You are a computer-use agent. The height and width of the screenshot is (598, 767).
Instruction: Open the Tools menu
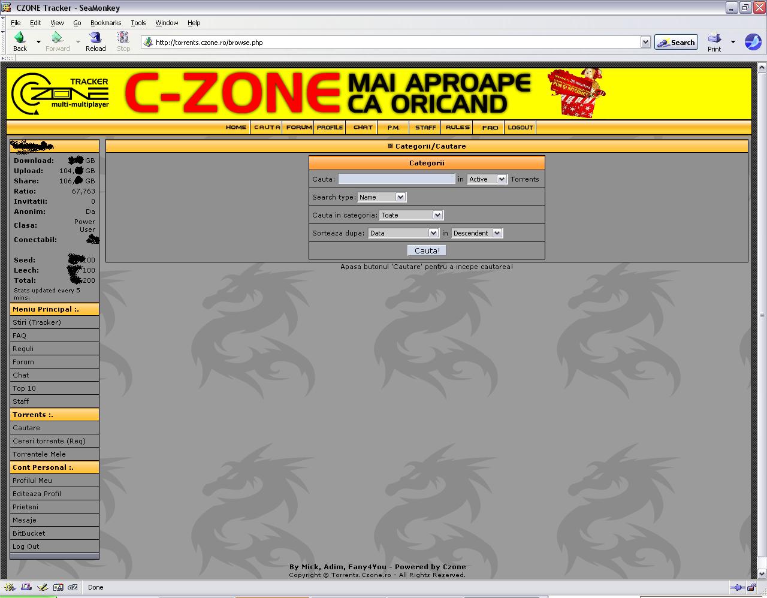point(138,23)
